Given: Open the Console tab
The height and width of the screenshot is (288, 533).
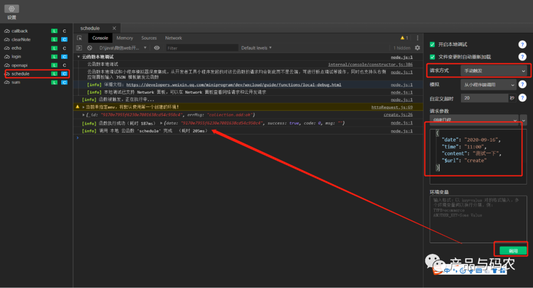Looking at the screenshot, I should (100, 38).
